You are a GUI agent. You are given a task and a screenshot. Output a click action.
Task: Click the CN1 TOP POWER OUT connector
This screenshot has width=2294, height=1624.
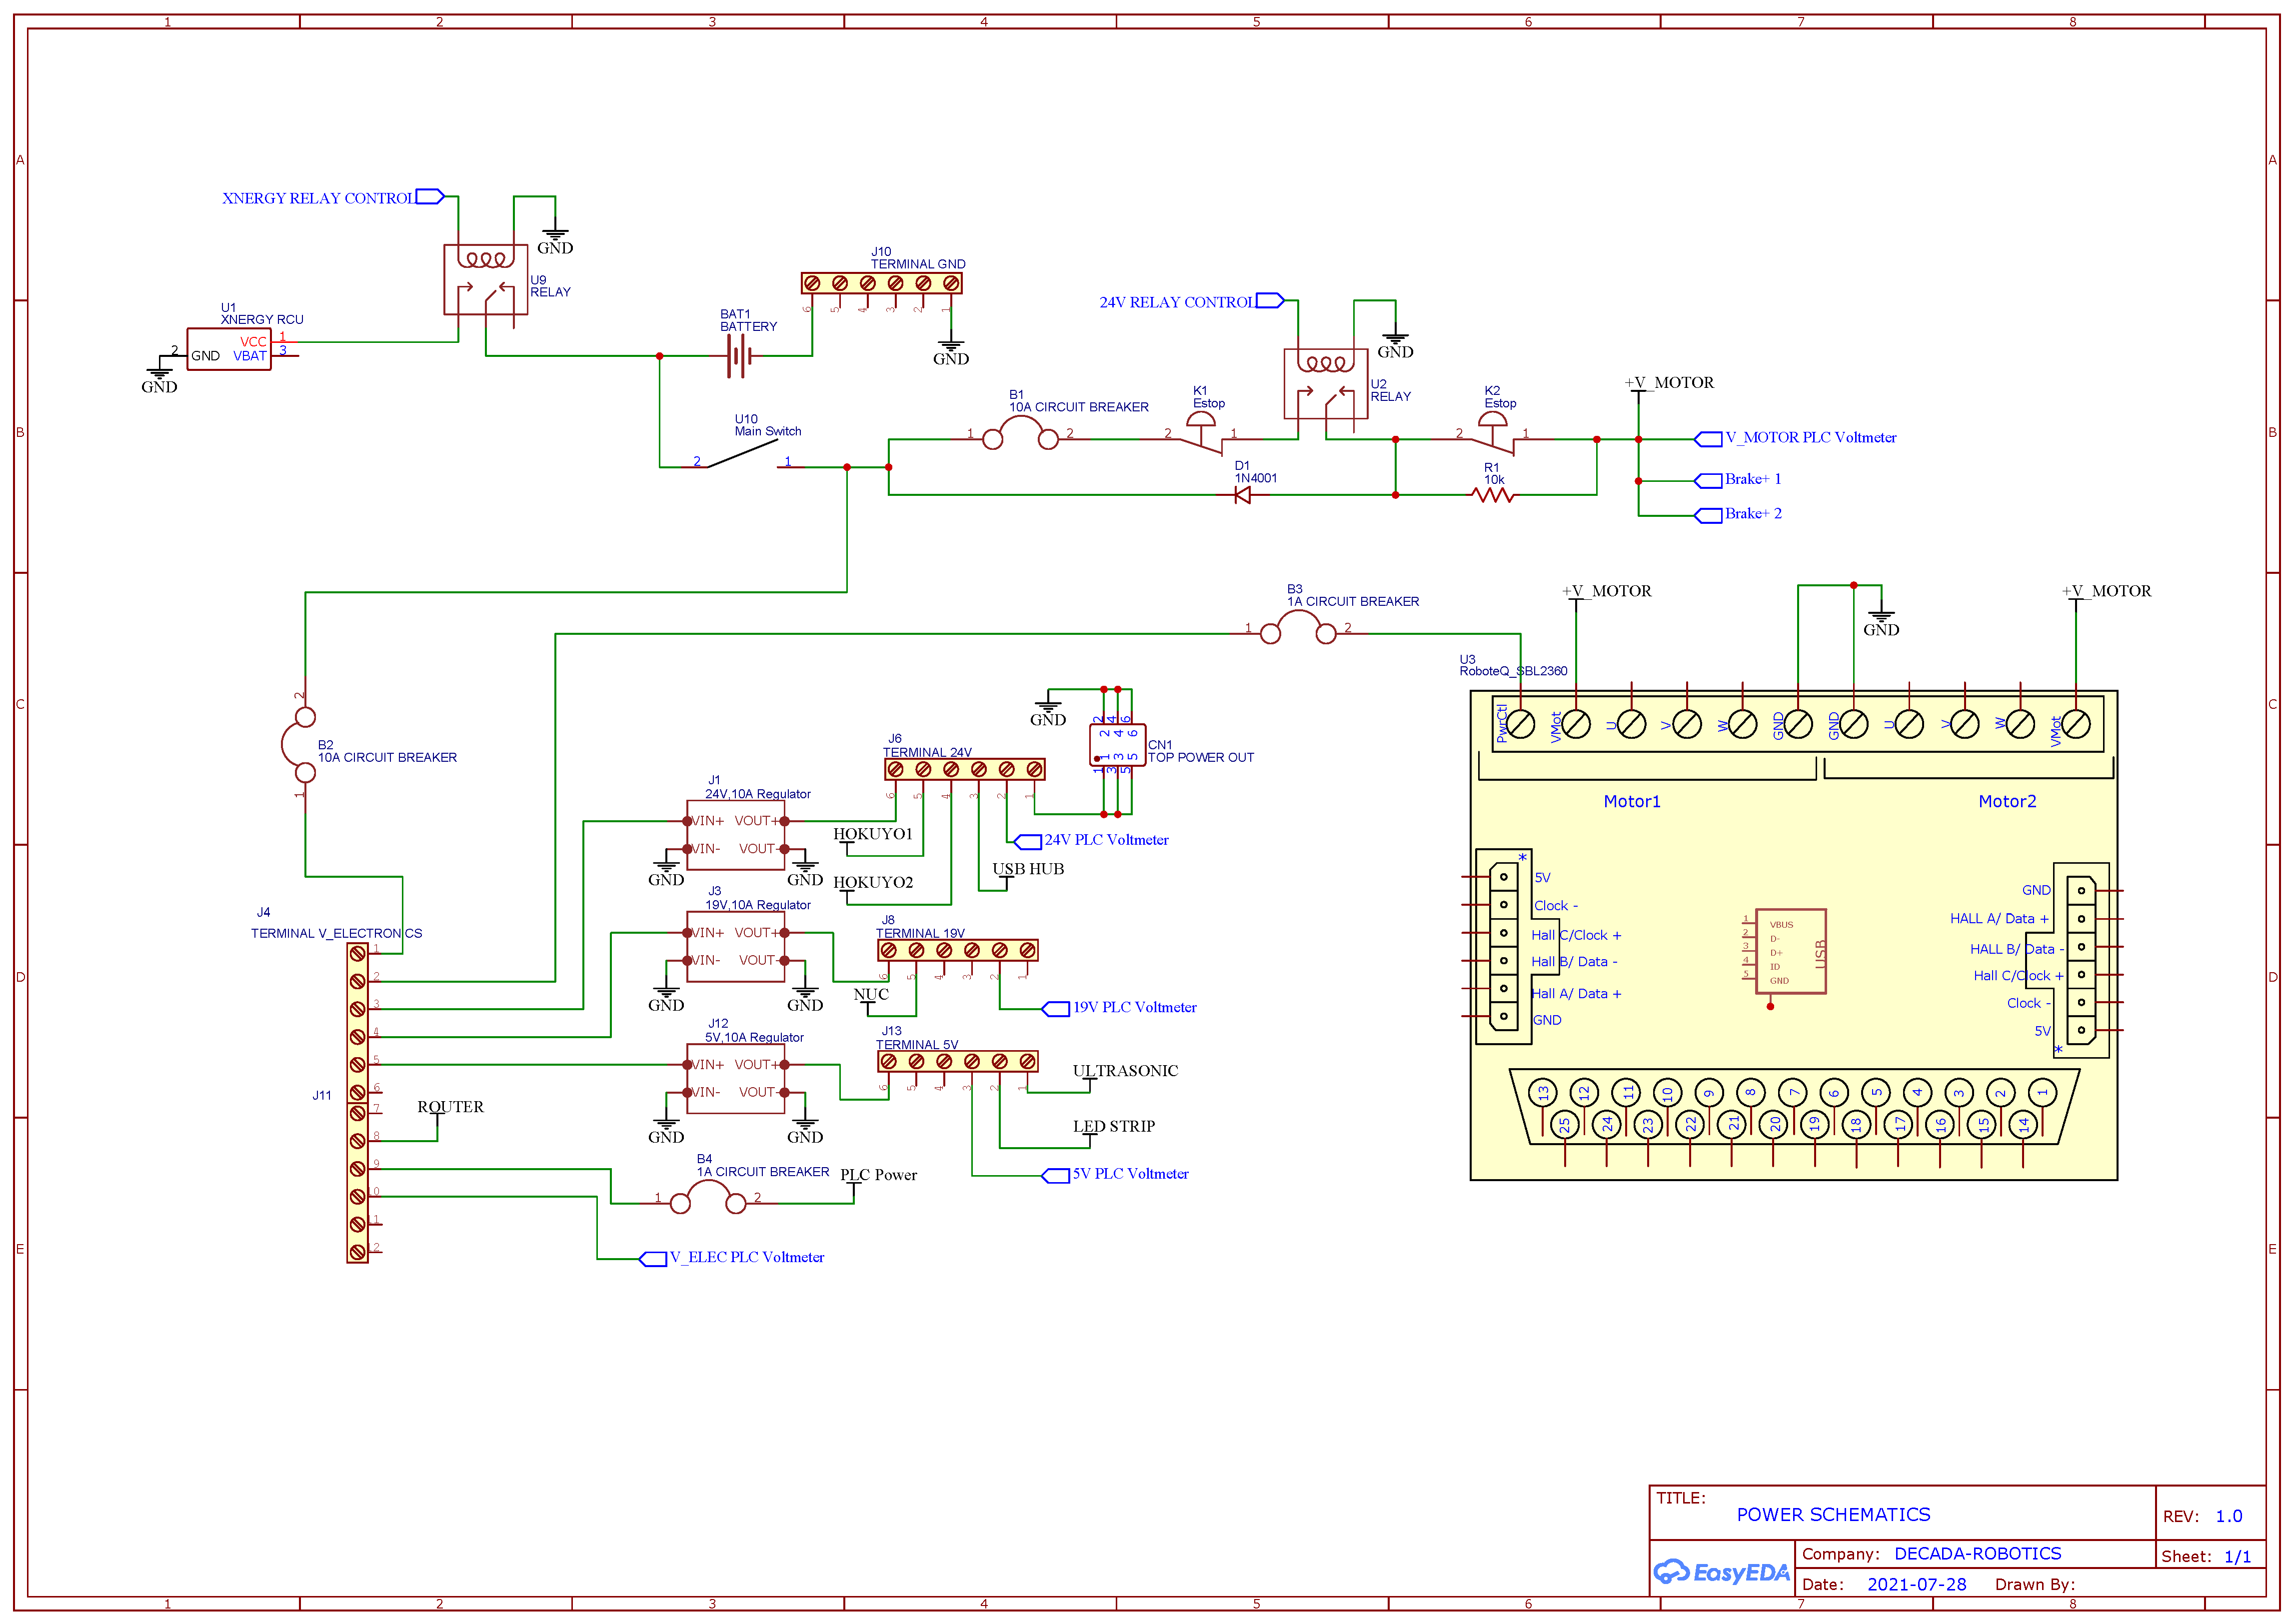tap(1117, 745)
